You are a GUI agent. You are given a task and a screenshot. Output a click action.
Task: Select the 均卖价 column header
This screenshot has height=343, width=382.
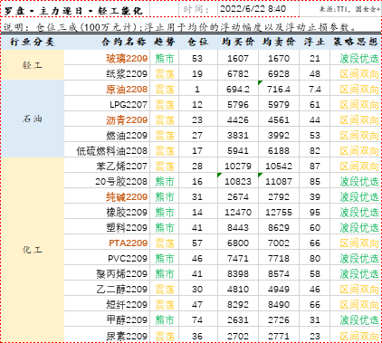point(279,42)
